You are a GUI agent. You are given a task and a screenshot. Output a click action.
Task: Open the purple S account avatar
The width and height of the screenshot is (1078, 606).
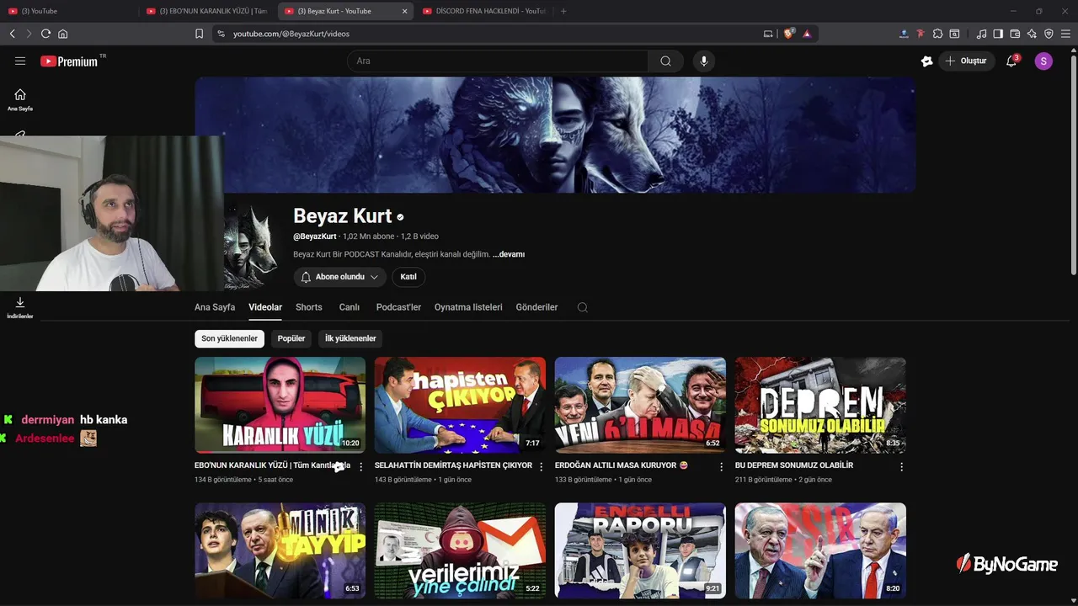(x=1043, y=61)
